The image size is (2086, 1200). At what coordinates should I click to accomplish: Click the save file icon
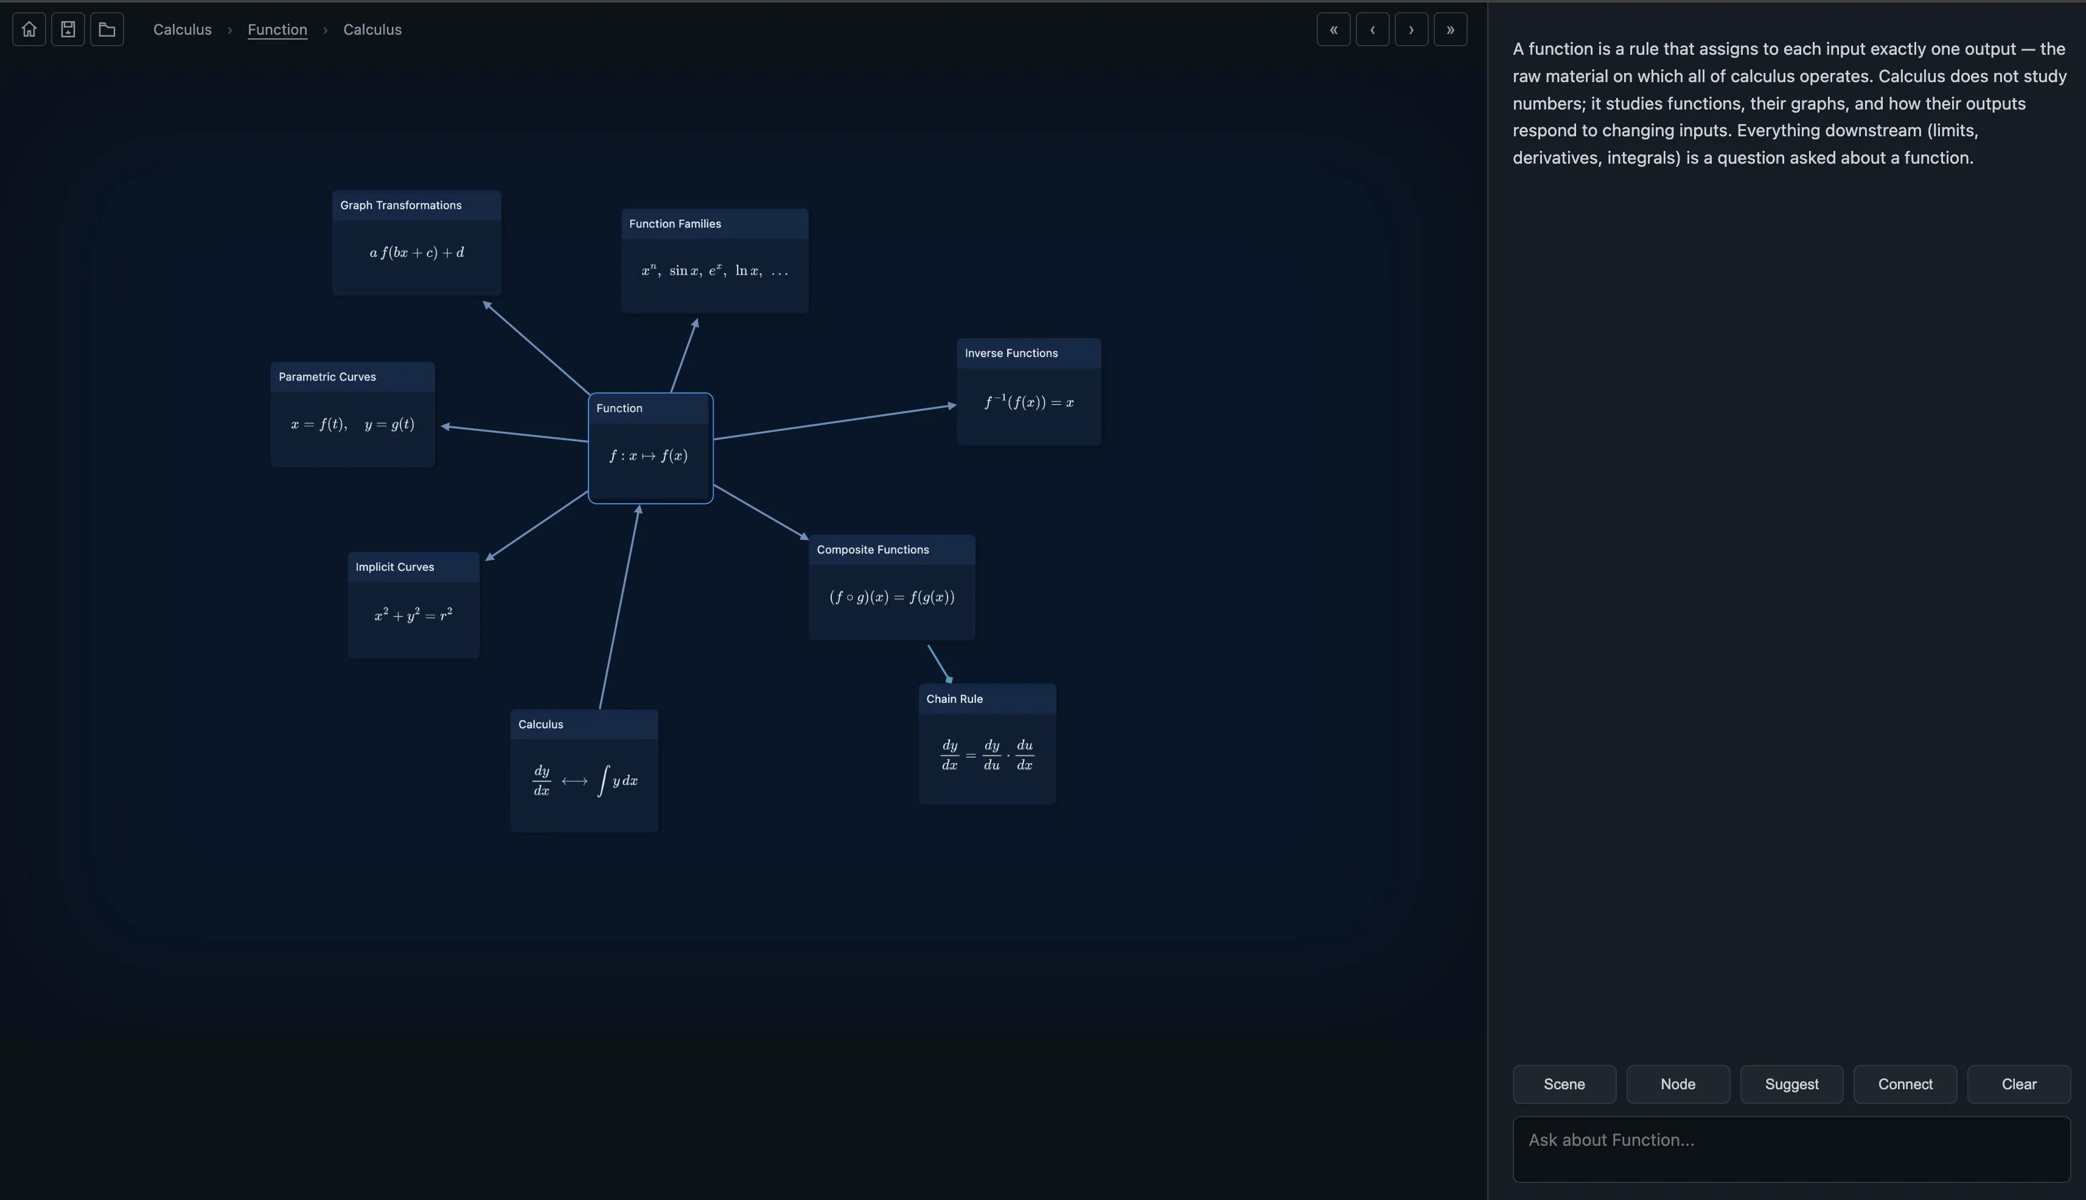tap(68, 30)
